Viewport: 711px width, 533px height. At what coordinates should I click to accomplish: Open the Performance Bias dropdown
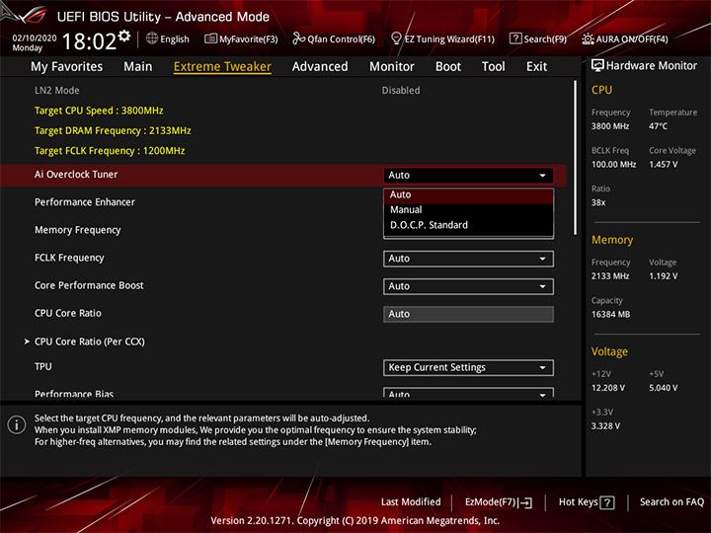click(468, 393)
